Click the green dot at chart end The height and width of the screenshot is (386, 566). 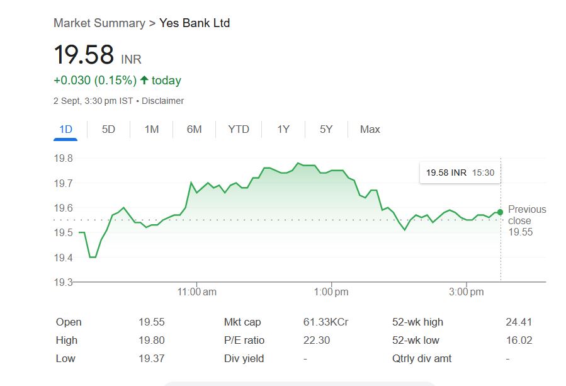pos(500,212)
